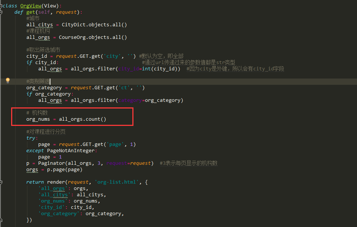Click the closing brace fold marker at the bottom

1,220
